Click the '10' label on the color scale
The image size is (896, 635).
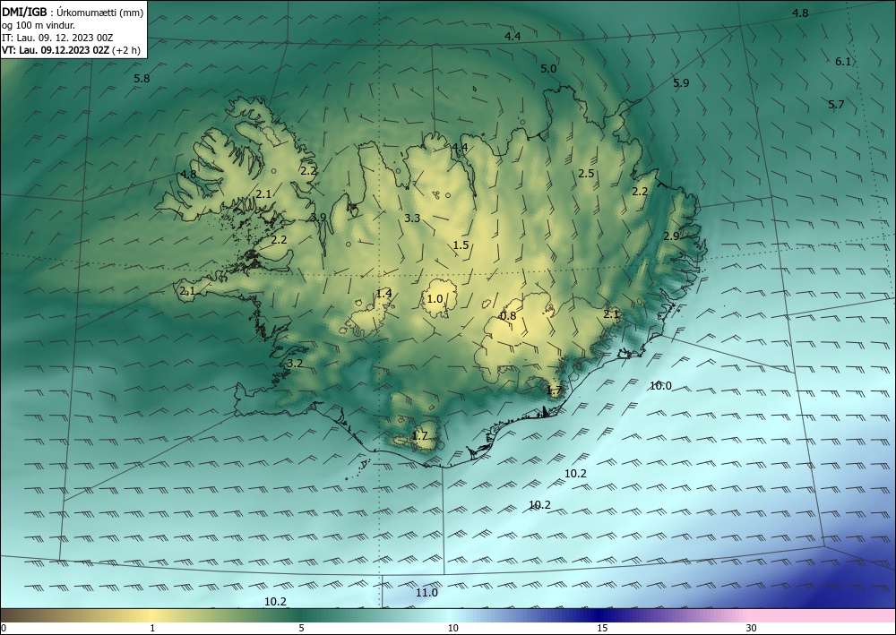point(453,629)
